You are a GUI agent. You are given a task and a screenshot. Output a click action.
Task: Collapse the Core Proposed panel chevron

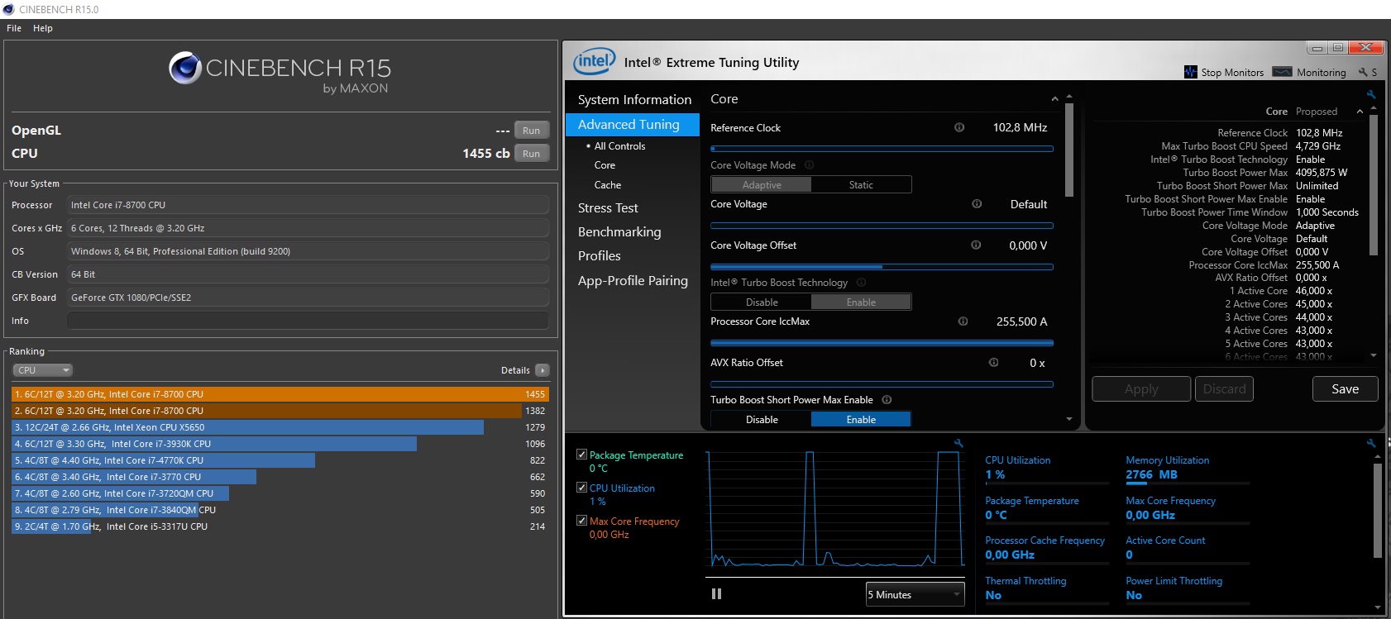click(x=1360, y=112)
